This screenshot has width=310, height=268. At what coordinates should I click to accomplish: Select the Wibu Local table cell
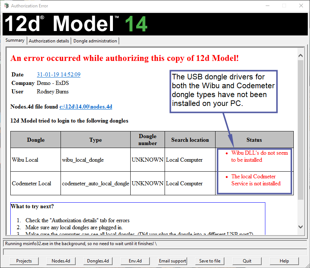tap(35, 160)
